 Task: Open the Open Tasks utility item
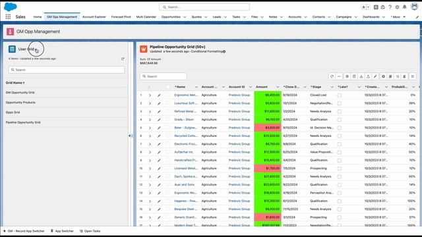pos(90,231)
